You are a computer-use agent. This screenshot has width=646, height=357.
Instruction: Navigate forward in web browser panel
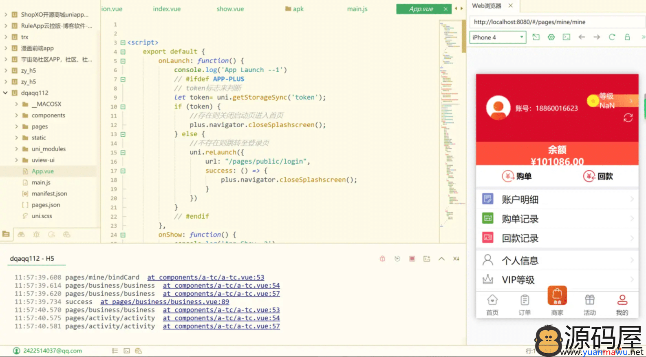(597, 37)
